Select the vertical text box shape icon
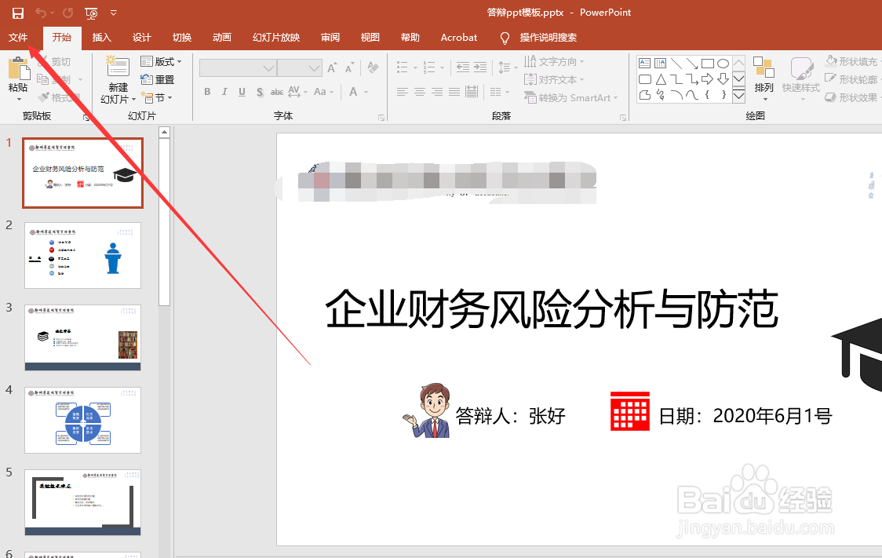The image size is (882, 558). (x=661, y=63)
